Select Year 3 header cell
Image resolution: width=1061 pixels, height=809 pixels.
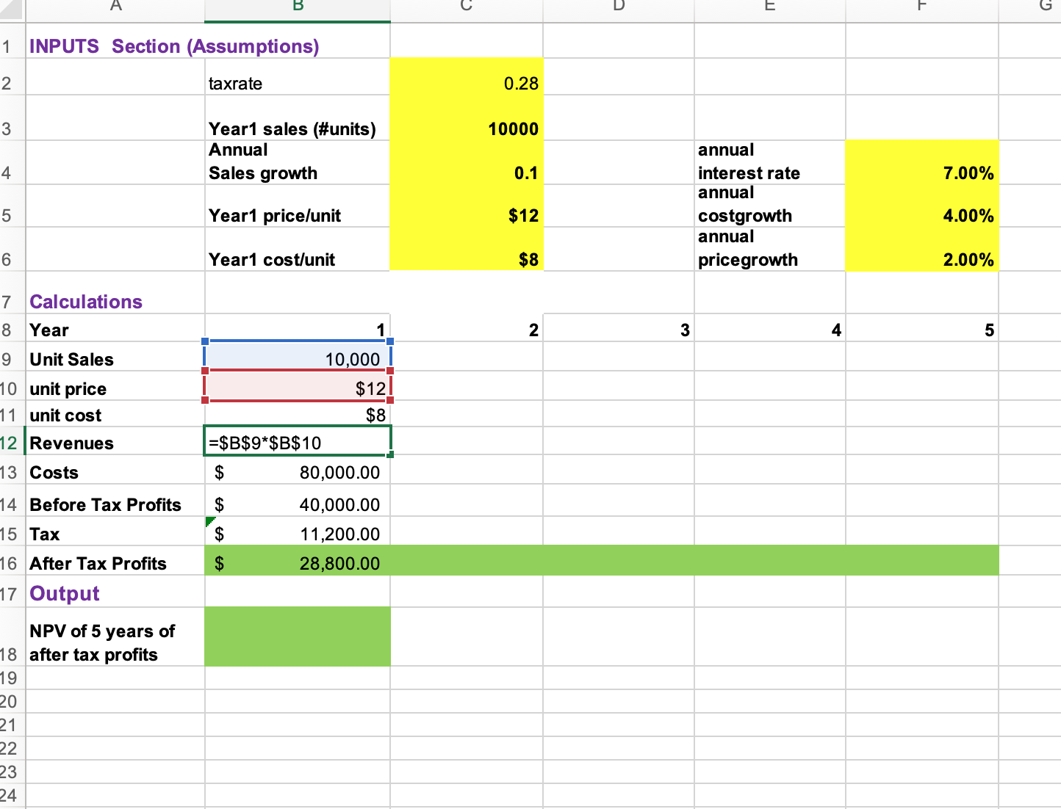619,328
